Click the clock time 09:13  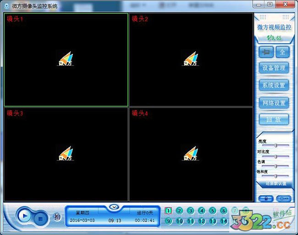(115, 221)
